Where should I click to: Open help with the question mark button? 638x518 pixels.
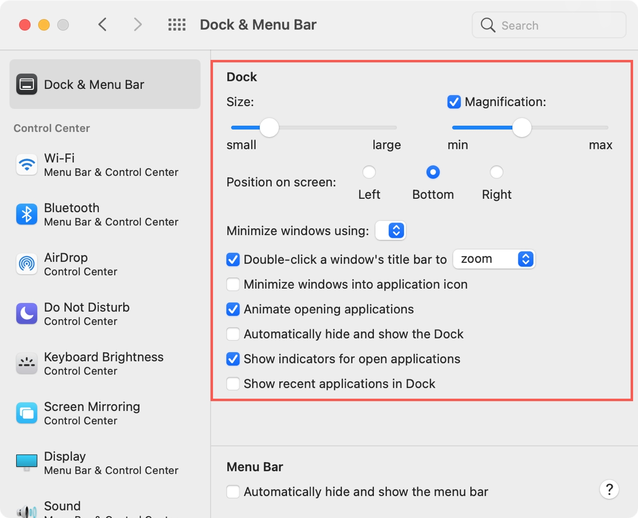[x=609, y=490]
